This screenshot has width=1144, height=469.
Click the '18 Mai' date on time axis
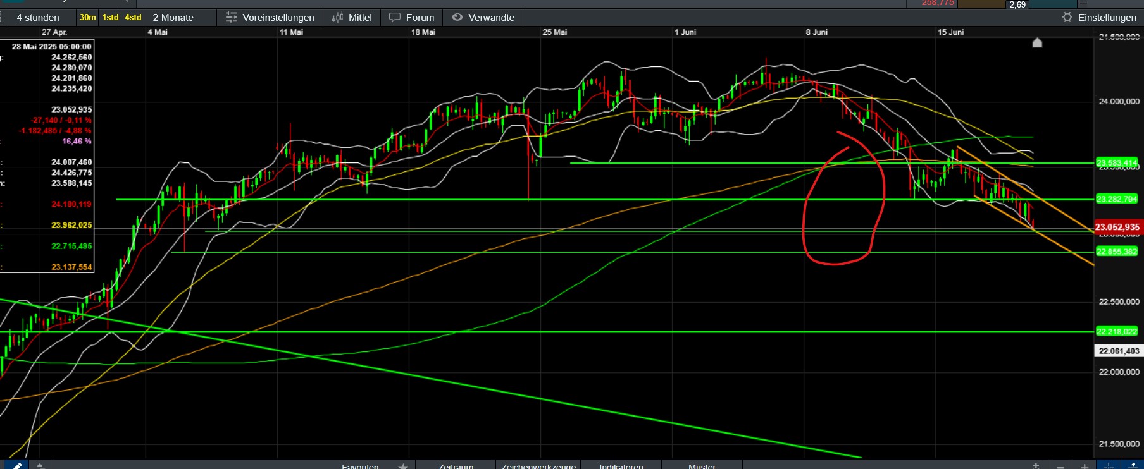coord(423,32)
